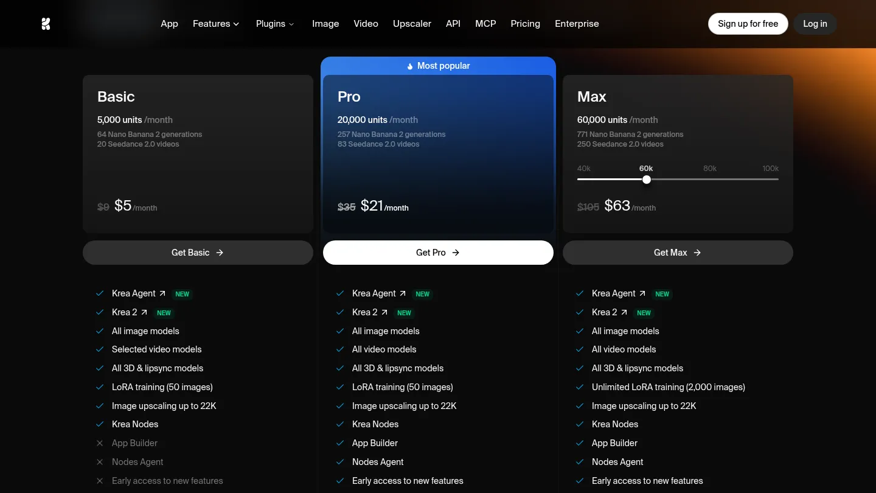Click the '5,000 units /month' text
This screenshot has height=493, width=876.
tap(135, 120)
